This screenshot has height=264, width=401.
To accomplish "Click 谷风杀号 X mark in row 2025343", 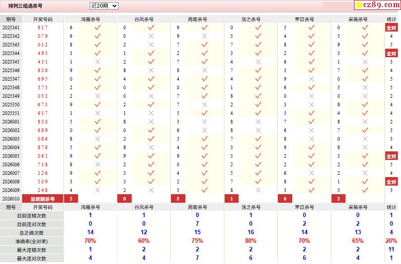I will 151,45.
